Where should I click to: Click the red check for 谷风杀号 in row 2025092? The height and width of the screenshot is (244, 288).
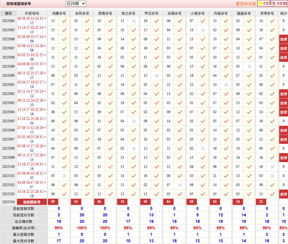[87, 94]
